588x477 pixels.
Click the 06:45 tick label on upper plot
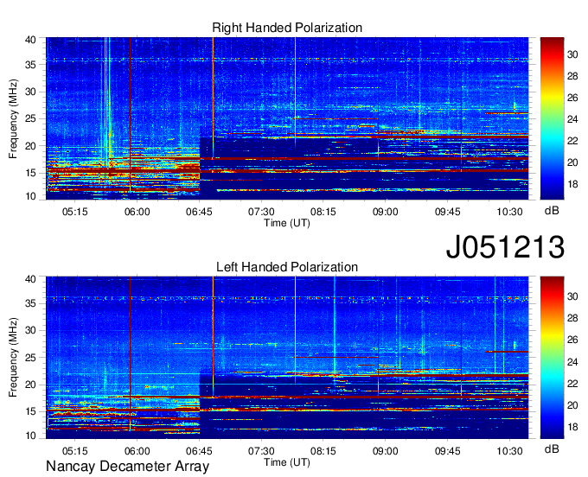pos(199,212)
